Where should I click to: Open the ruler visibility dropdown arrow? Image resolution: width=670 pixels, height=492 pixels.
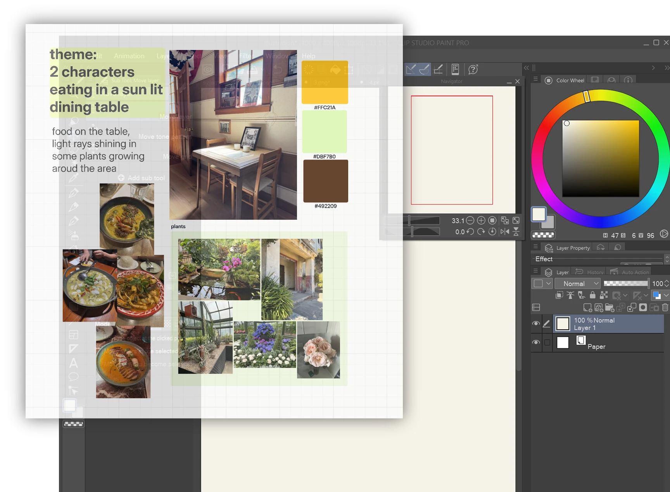(646, 295)
